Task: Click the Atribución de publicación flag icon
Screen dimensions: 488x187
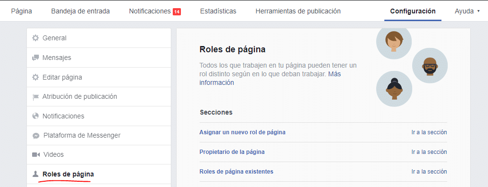Action: [36, 97]
